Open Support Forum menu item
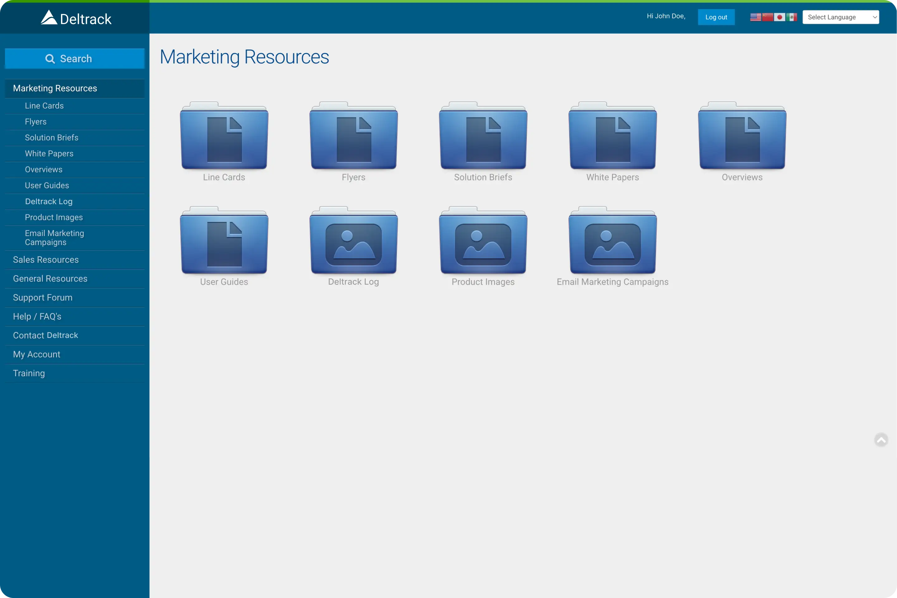The image size is (897, 598). tap(43, 297)
